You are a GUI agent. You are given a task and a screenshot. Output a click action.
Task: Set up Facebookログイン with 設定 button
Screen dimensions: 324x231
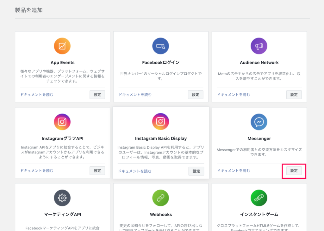click(x=196, y=95)
